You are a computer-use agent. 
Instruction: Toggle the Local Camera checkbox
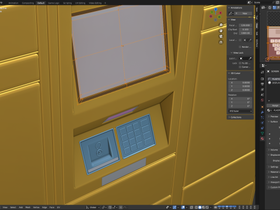(x=240, y=40)
